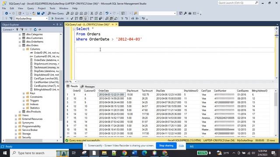
Task: Click the New Query toolbar button
Action: pyautogui.click(x=56, y=14)
